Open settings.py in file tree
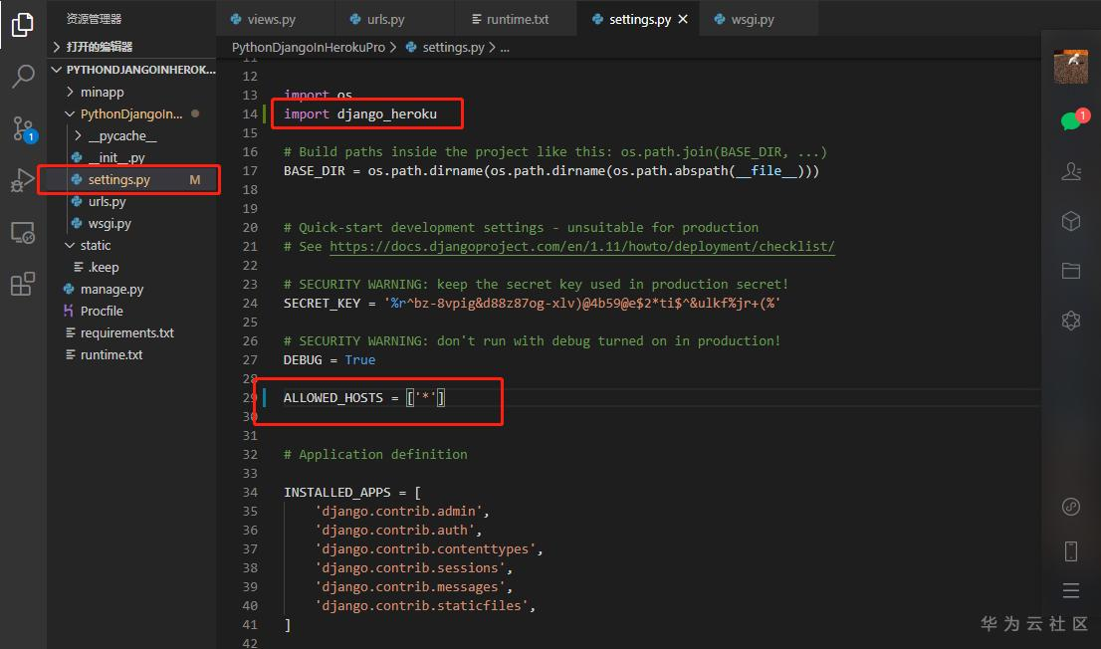 pos(132,180)
